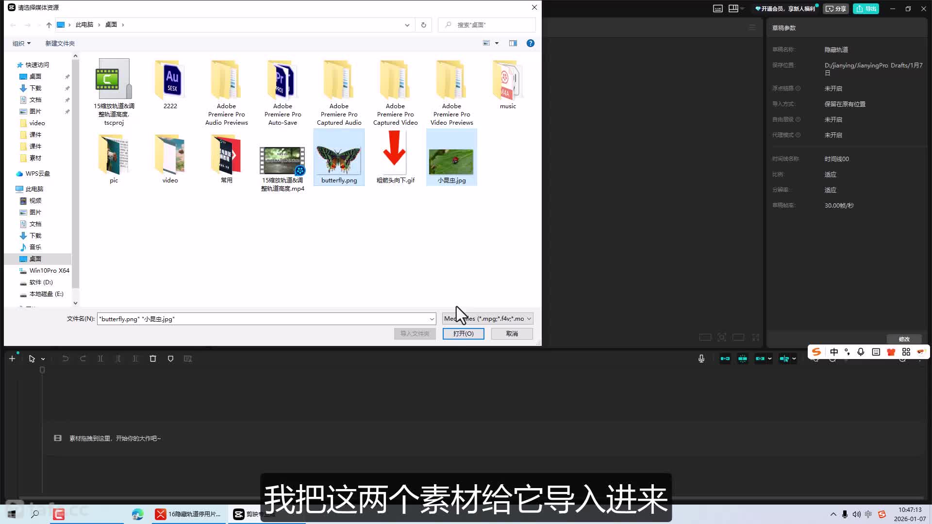Screen dimensions: 932x524
Task: Click the 打开(O) open button
Action: [463, 334]
